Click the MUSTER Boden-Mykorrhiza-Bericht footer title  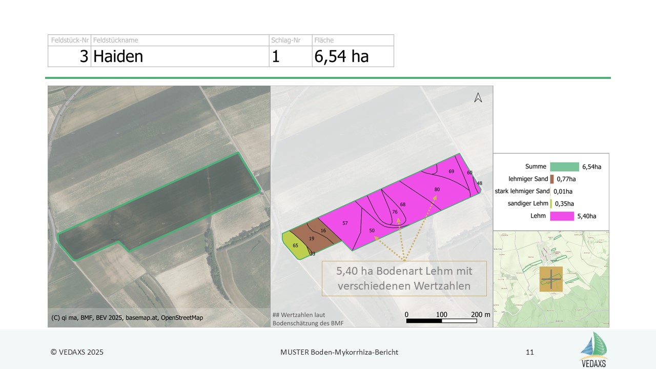click(x=339, y=352)
